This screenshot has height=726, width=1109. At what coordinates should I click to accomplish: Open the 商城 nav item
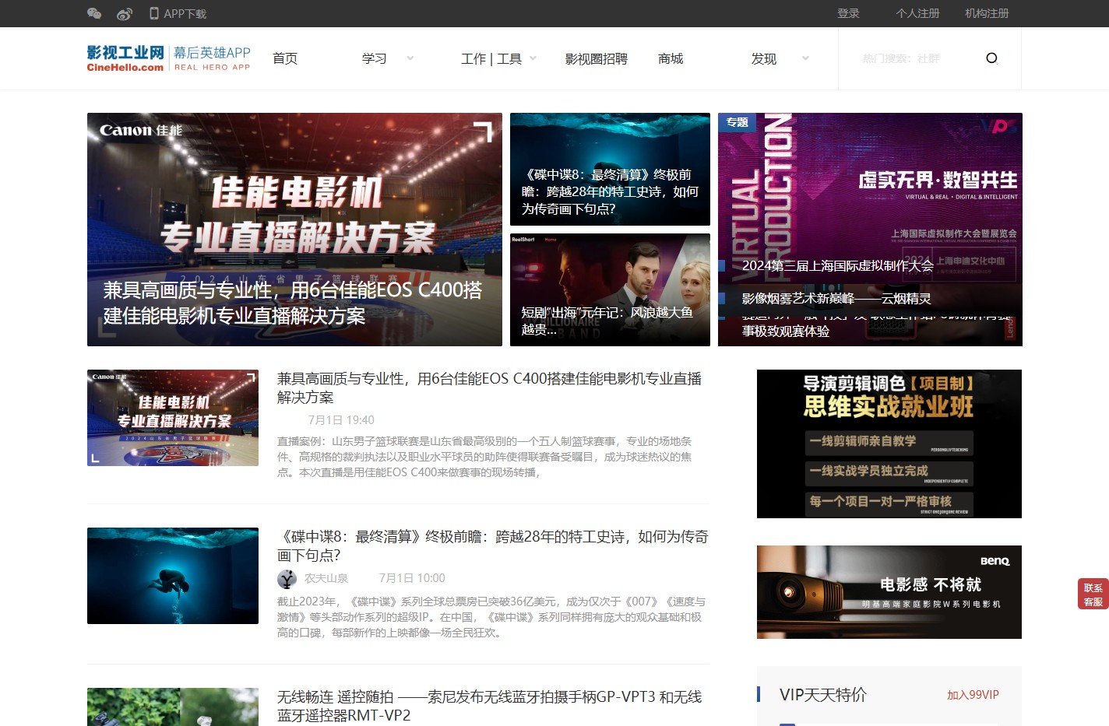pos(671,58)
